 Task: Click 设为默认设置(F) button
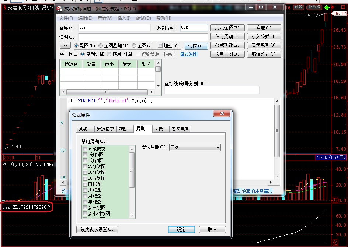tap(97, 229)
